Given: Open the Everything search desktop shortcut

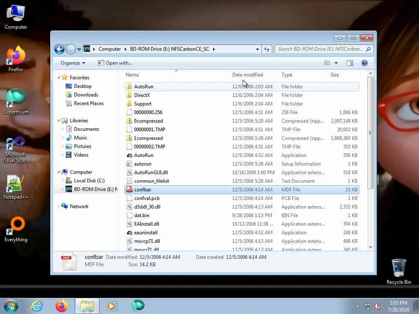Looking at the screenshot, I should (16, 229).
